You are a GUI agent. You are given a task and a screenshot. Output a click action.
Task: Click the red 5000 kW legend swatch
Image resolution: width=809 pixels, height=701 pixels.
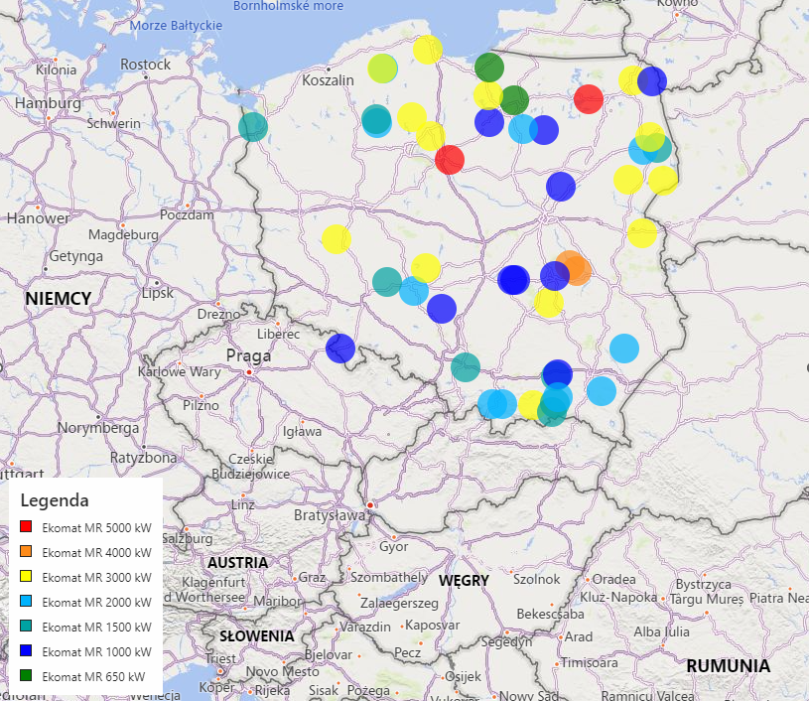28,526
